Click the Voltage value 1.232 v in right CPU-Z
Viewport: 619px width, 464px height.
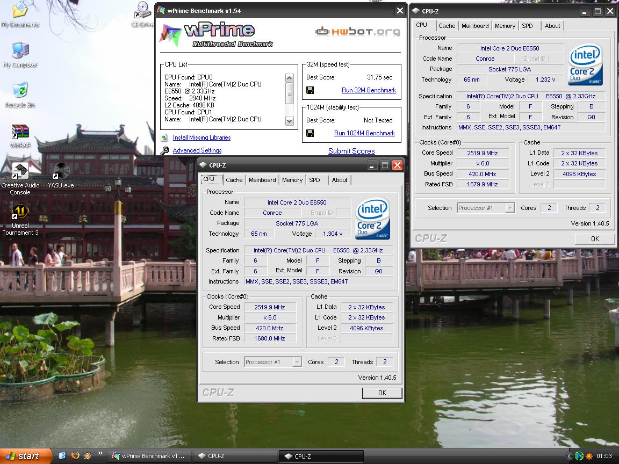point(545,79)
